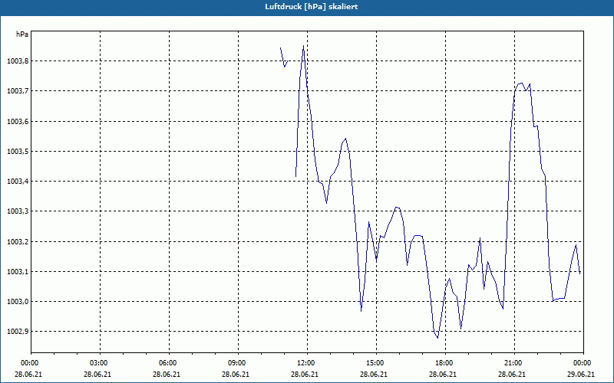Click the pressure curve plateau after 21:00
Viewport: 614px width, 383px height.
click(x=522, y=86)
